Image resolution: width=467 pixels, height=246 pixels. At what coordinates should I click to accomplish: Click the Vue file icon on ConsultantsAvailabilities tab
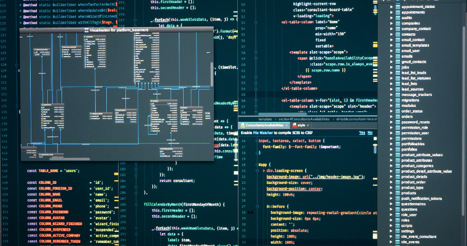[x=243, y=125]
